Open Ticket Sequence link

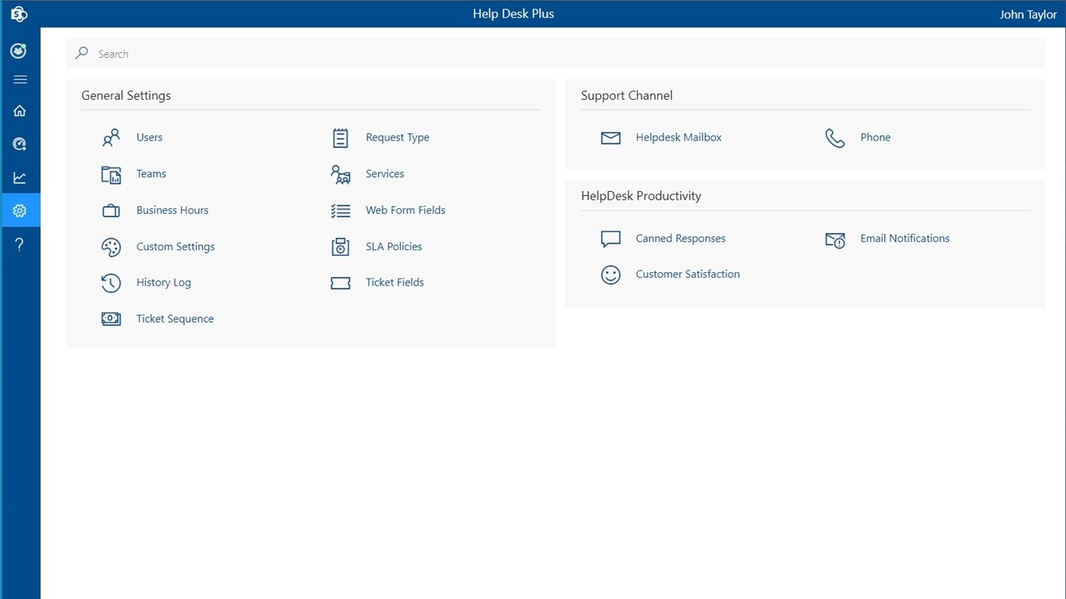(x=175, y=318)
